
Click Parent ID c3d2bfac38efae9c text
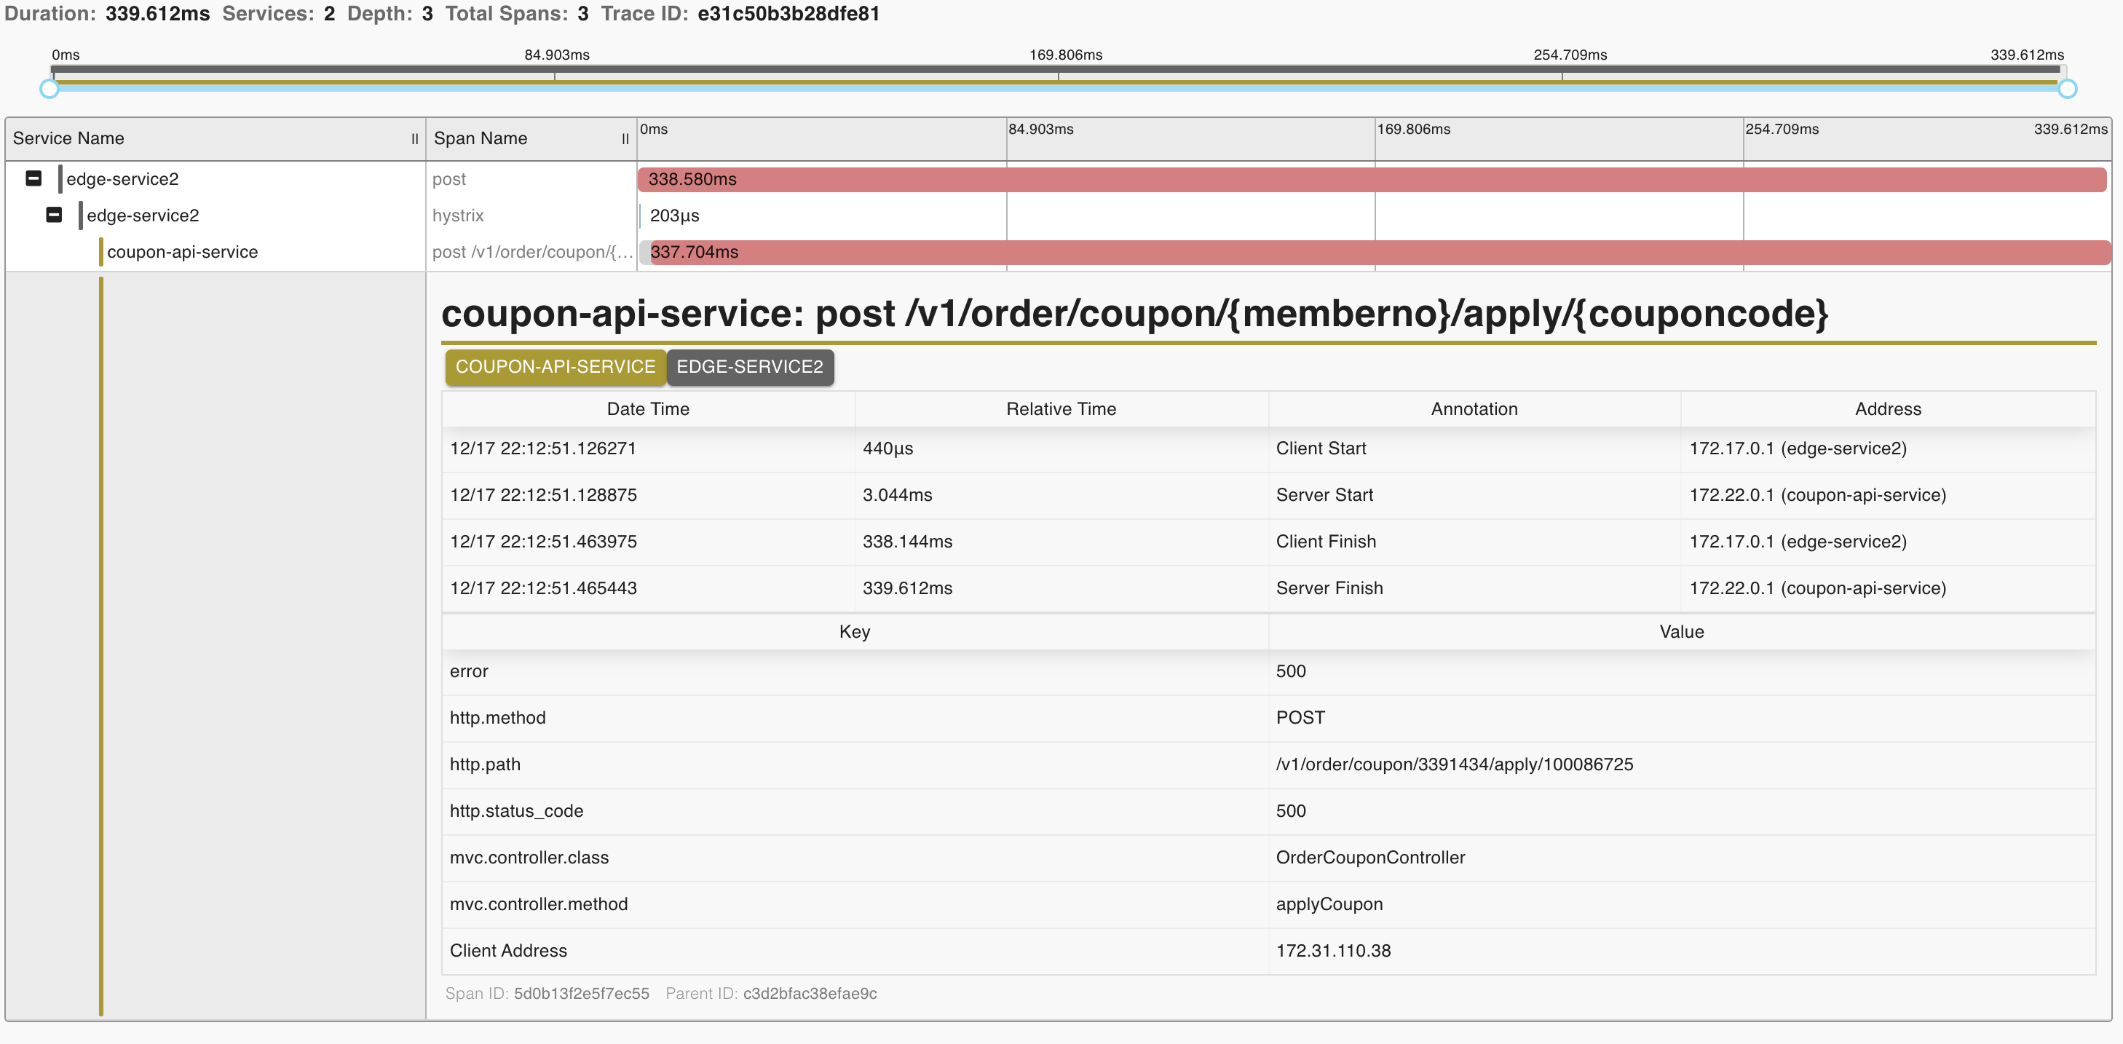click(x=810, y=994)
